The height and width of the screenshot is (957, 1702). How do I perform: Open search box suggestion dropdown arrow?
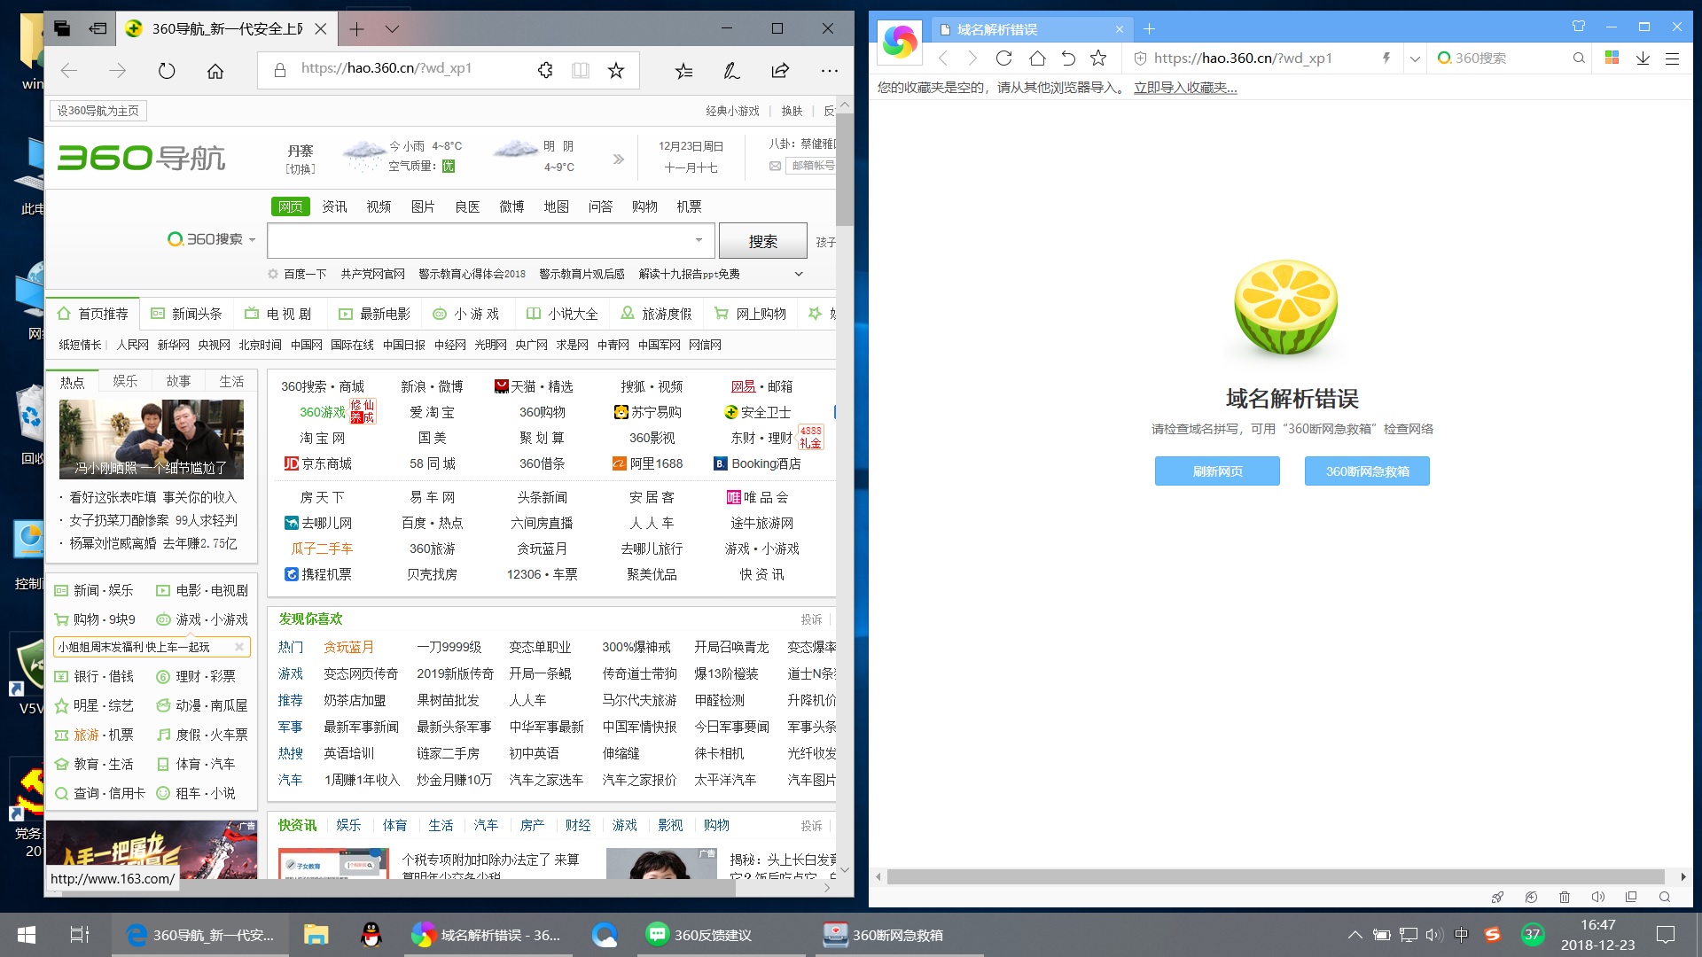pos(699,240)
